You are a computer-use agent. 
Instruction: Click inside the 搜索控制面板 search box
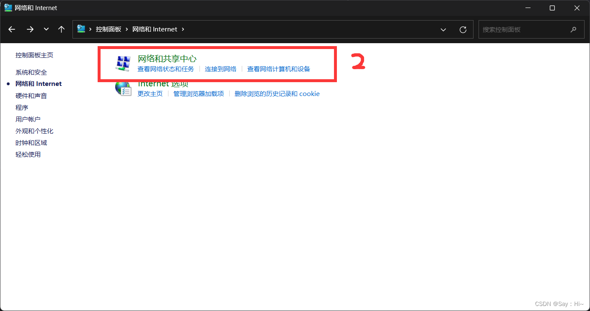524,29
